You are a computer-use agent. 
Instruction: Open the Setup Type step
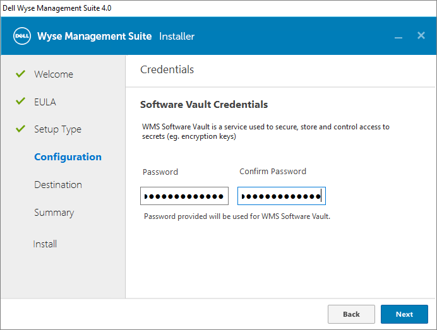57,129
